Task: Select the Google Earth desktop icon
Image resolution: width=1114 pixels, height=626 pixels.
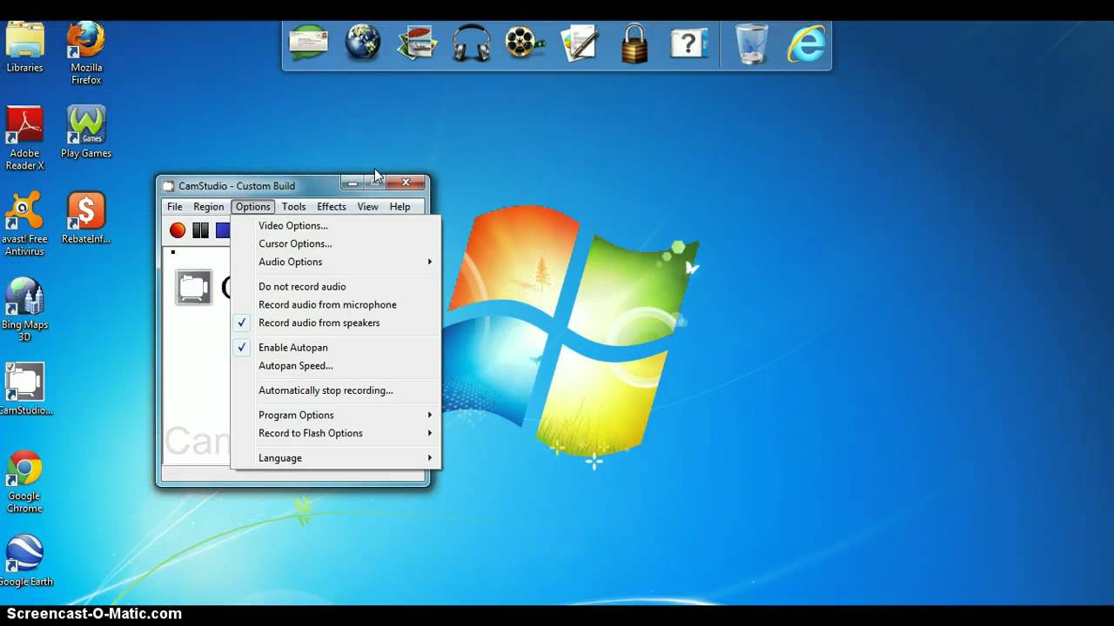Action: [24, 562]
